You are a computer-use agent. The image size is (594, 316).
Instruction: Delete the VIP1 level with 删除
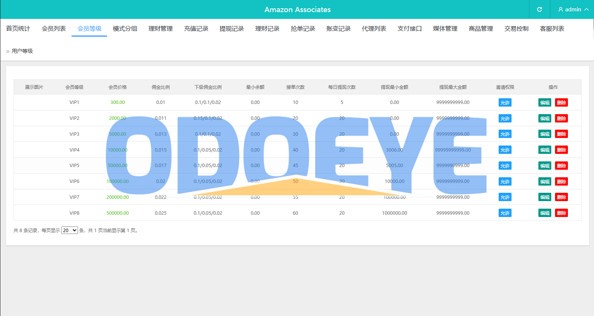click(561, 102)
